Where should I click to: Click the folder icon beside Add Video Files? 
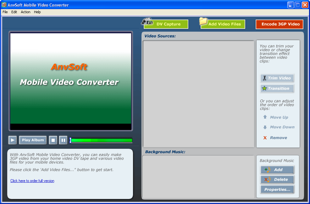pyautogui.click(x=203, y=21)
